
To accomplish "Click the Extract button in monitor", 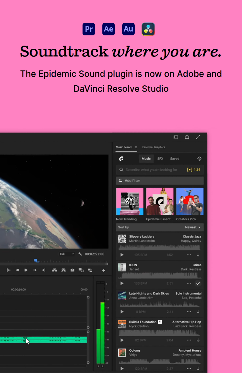I will click(64, 270).
